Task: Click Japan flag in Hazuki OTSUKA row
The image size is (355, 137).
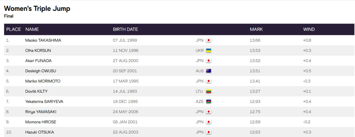Action: point(209,132)
